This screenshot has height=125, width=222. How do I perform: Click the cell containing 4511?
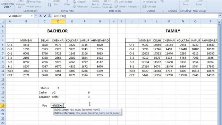[26, 45]
